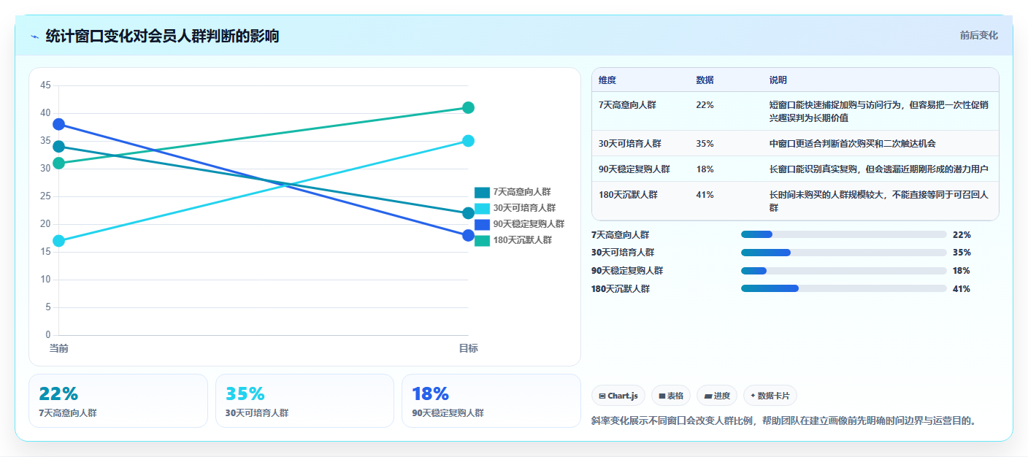
Task: Click the 22% value beside the progress bar
Action: 962,235
